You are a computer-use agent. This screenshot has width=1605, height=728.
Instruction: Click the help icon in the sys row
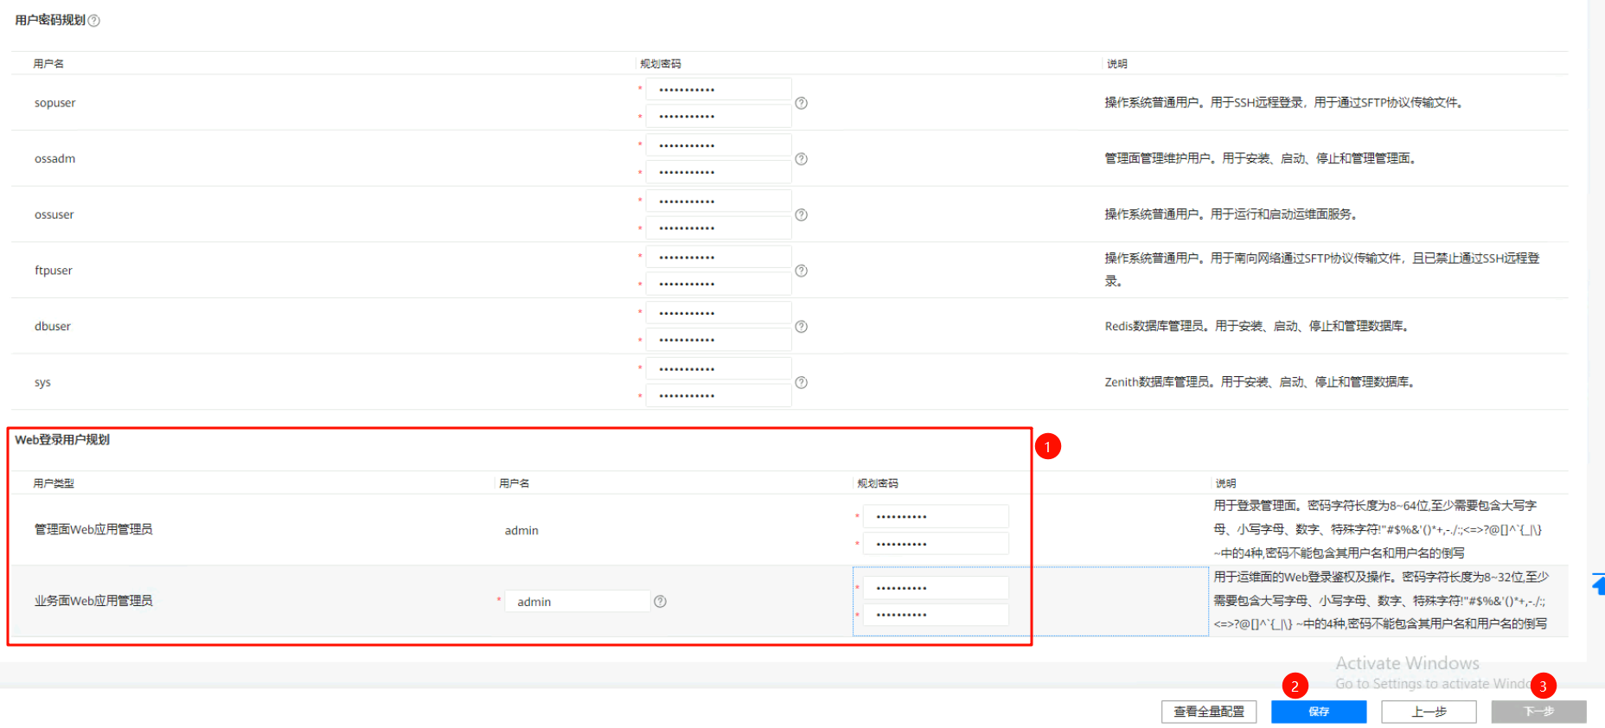[801, 382]
